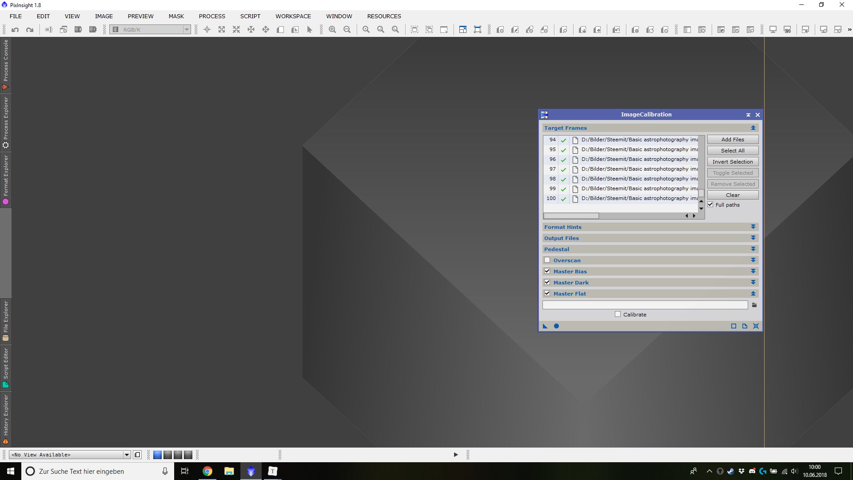This screenshot has width=853, height=480.
Task: Click the Reset icon in ImageCalibration
Action: 756,326
